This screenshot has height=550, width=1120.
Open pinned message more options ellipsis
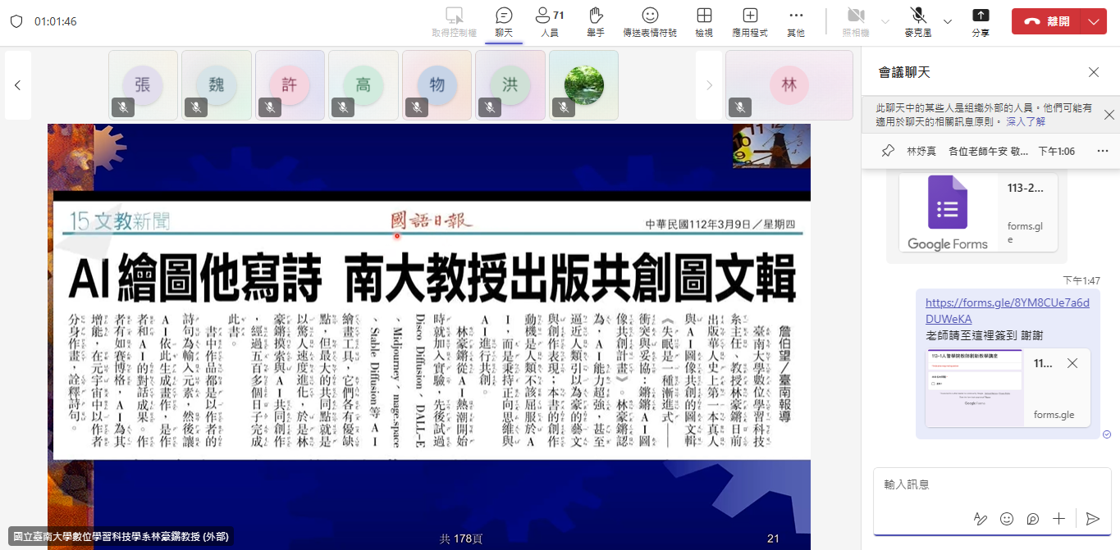coord(1102,151)
